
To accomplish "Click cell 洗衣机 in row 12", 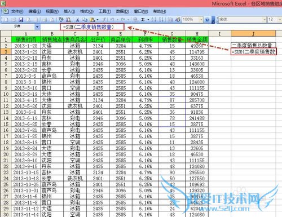I will click(75, 106).
